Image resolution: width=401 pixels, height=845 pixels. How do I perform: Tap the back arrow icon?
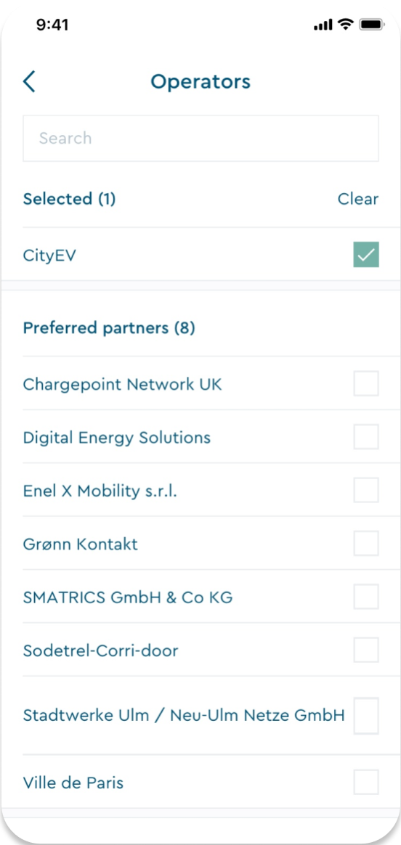click(29, 81)
